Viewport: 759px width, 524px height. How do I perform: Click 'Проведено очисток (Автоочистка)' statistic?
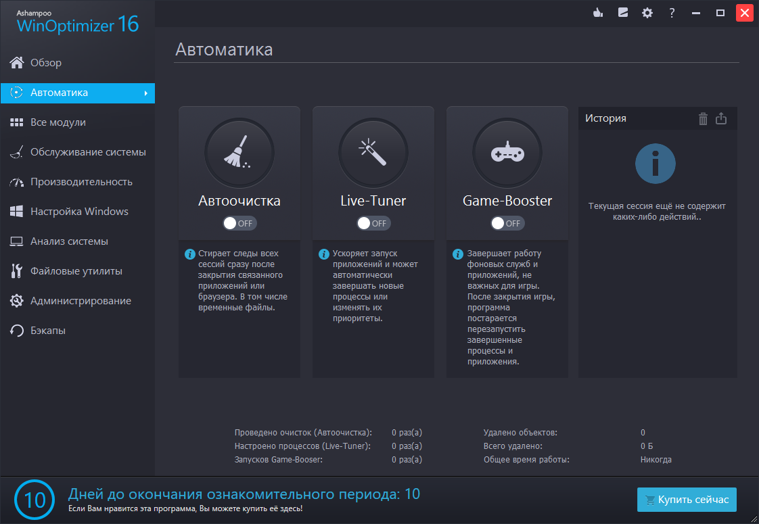click(x=303, y=433)
